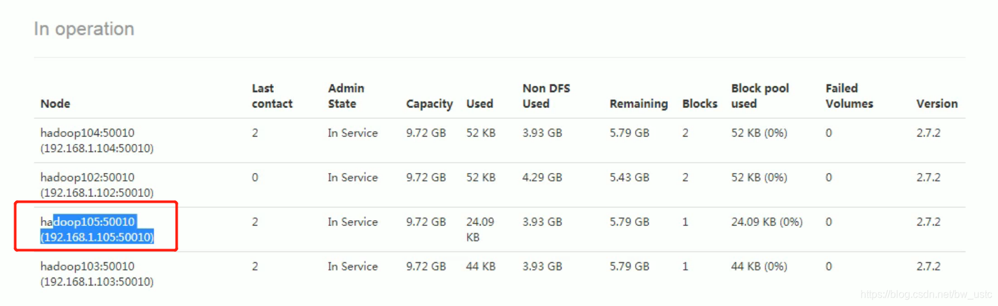Click the Last contact column header
The width and height of the screenshot is (998, 306).
click(x=272, y=96)
